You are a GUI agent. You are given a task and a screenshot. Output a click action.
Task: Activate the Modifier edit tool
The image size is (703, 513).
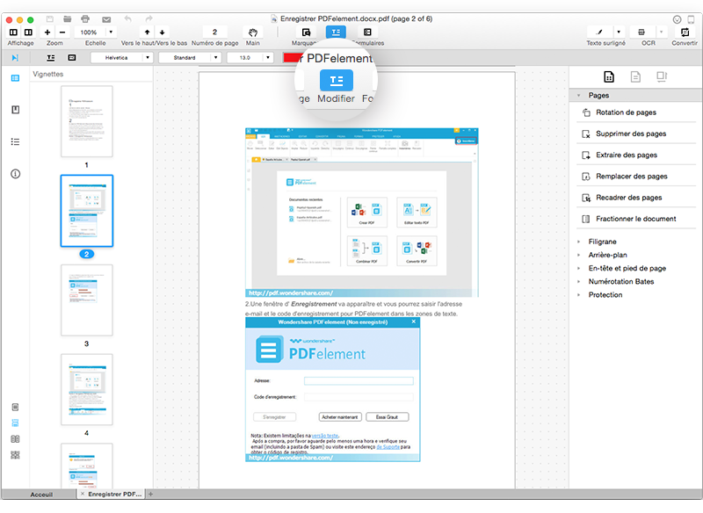[336, 33]
